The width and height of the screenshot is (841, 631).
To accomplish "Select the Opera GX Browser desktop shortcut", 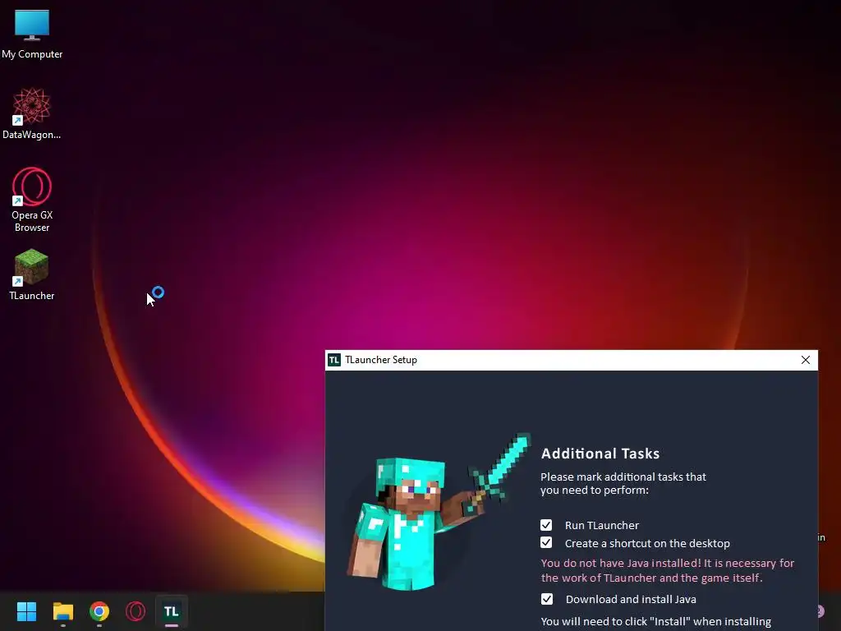I will [x=32, y=200].
